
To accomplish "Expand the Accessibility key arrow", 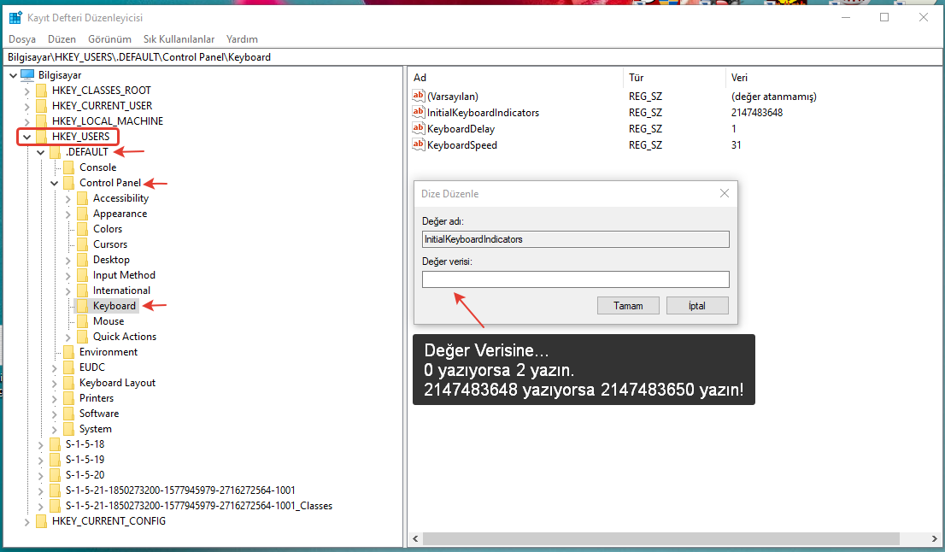I will (67, 198).
